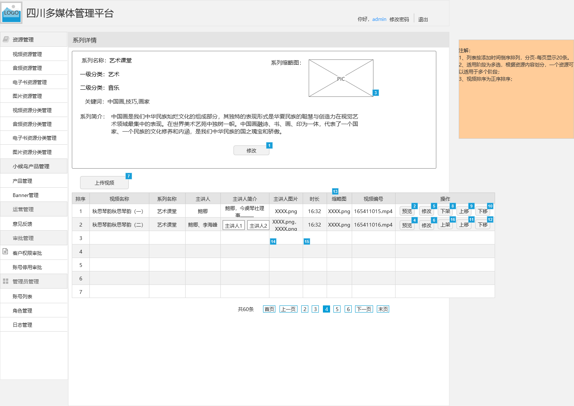
Task: Click 上架 for row 2 video
Action: point(445,224)
